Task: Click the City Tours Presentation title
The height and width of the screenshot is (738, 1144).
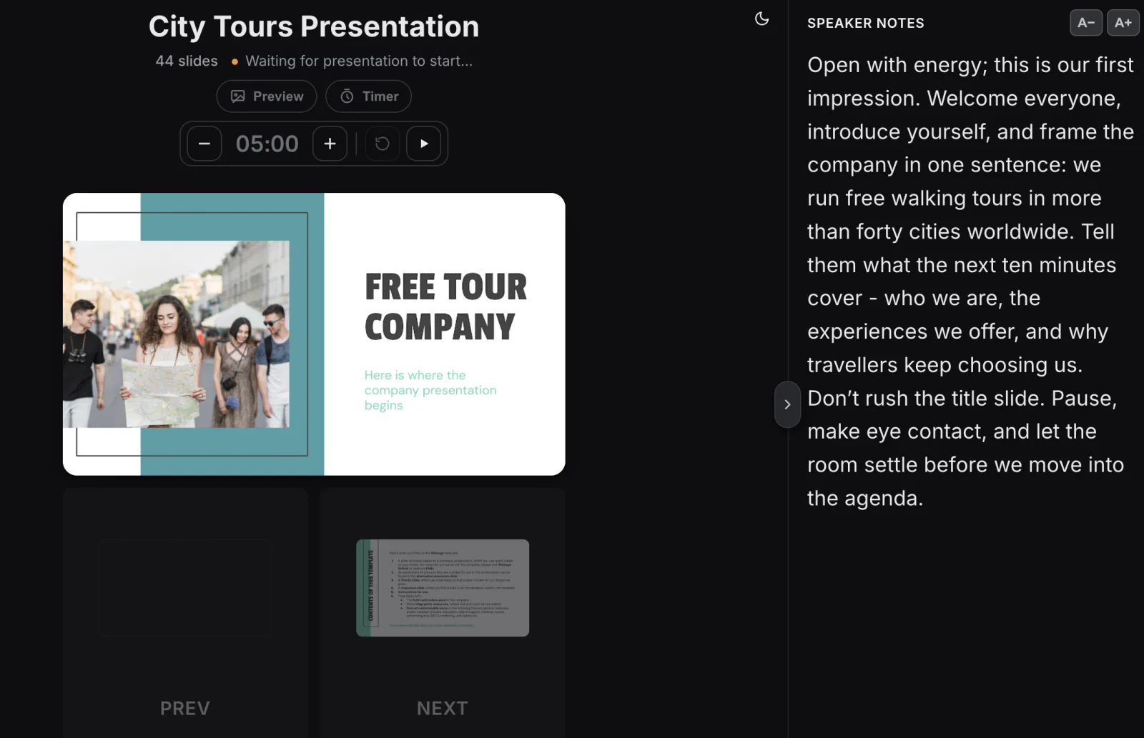Action: (314, 26)
